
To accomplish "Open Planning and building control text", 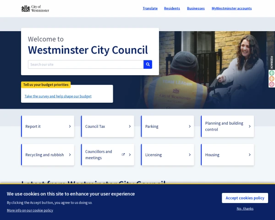I will (224, 126).
